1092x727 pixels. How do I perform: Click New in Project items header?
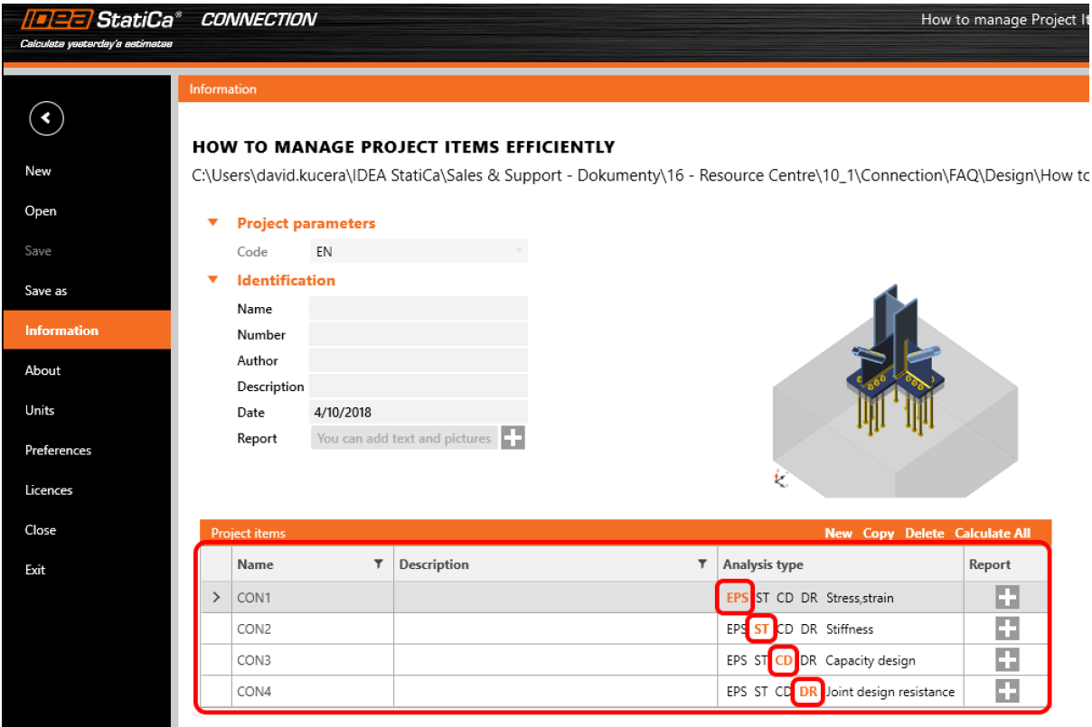(838, 533)
